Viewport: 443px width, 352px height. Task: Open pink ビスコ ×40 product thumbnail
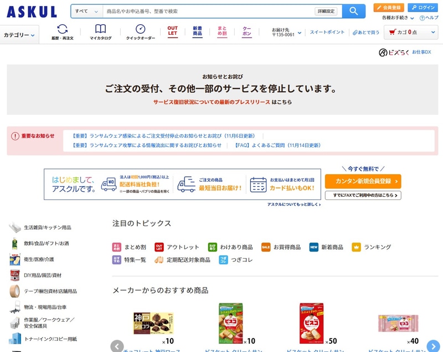[x=398, y=323]
